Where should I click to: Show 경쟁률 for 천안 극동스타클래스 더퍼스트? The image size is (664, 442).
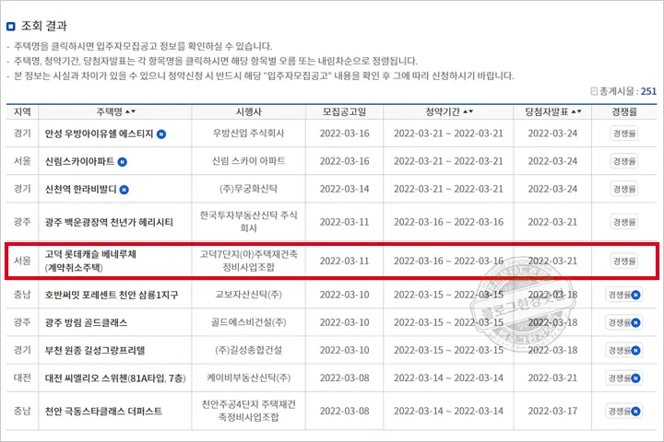click(x=624, y=411)
